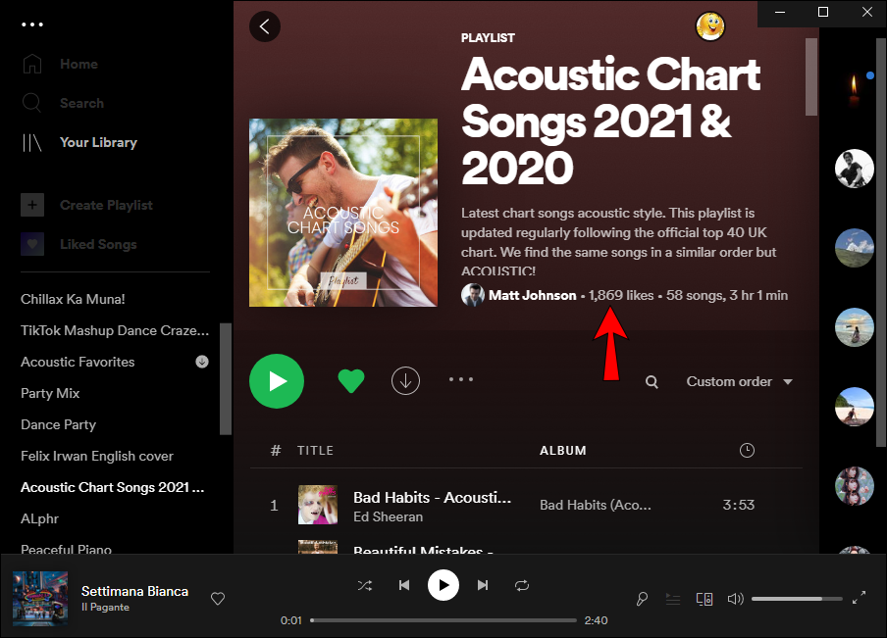Toggle the repeat button
This screenshot has height=638, width=887.
[x=522, y=585]
